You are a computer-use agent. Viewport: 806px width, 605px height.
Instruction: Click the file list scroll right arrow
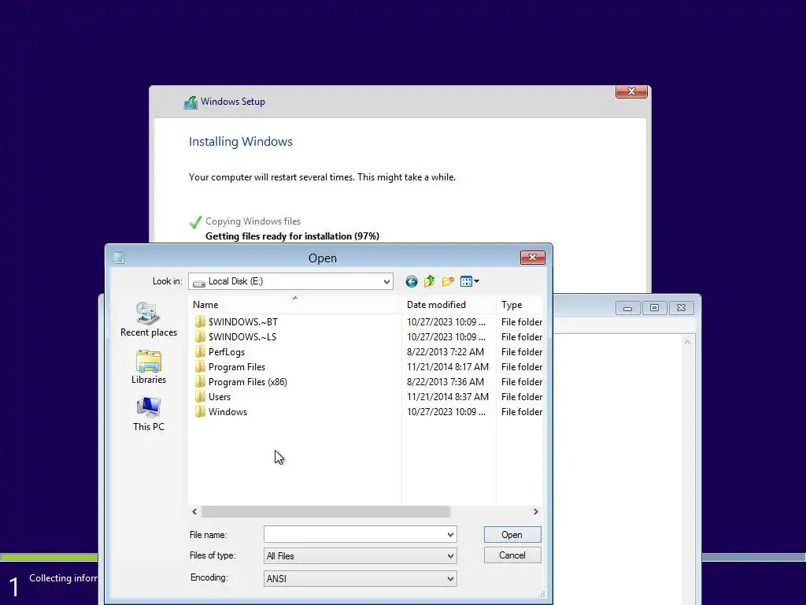(x=535, y=511)
